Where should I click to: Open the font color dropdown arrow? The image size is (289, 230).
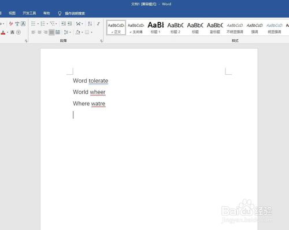(x=8, y=32)
